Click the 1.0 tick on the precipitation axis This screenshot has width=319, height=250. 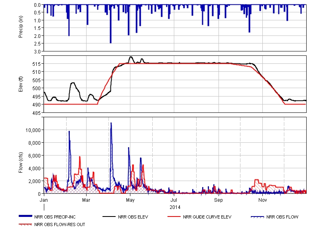coord(37,20)
